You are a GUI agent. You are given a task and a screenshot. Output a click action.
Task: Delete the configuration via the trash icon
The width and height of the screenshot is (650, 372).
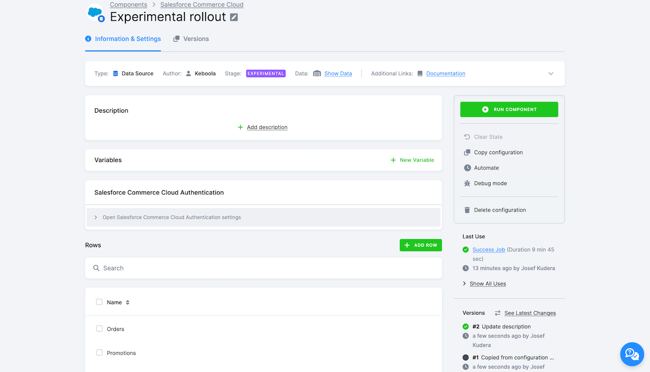467,210
